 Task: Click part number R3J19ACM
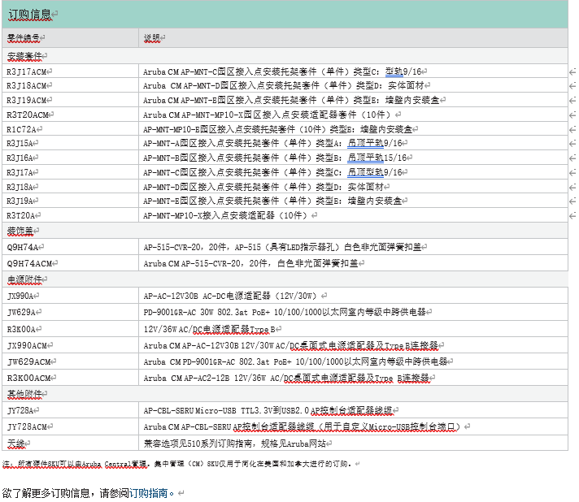tap(27, 100)
